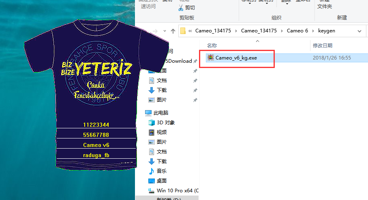Viewport: 368px width, 200px height.
Task: Open 桌面 folder under 此电脑
Action: (x=161, y=181)
